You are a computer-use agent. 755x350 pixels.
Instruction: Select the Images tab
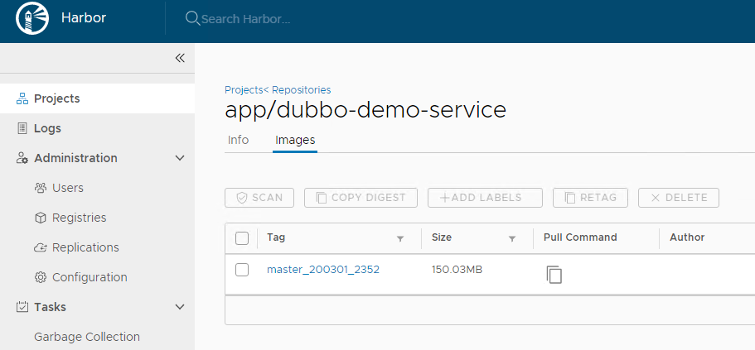pyautogui.click(x=295, y=140)
